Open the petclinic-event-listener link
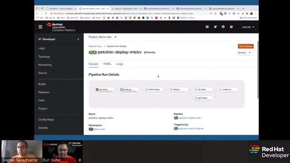The width and height of the screenshot is (290, 163). click(x=191, y=129)
